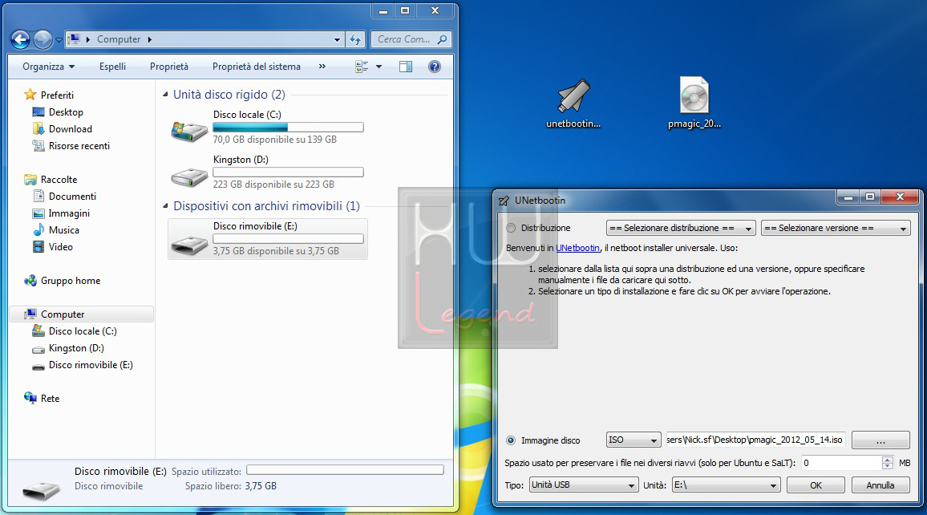Image resolution: width=927 pixels, height=515 pixels.
Task: Open the Tipo Unità USB dropdown
Action: pos(584,485)
